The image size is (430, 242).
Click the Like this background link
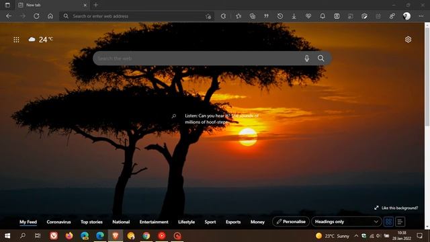click(x=396, y=208)
